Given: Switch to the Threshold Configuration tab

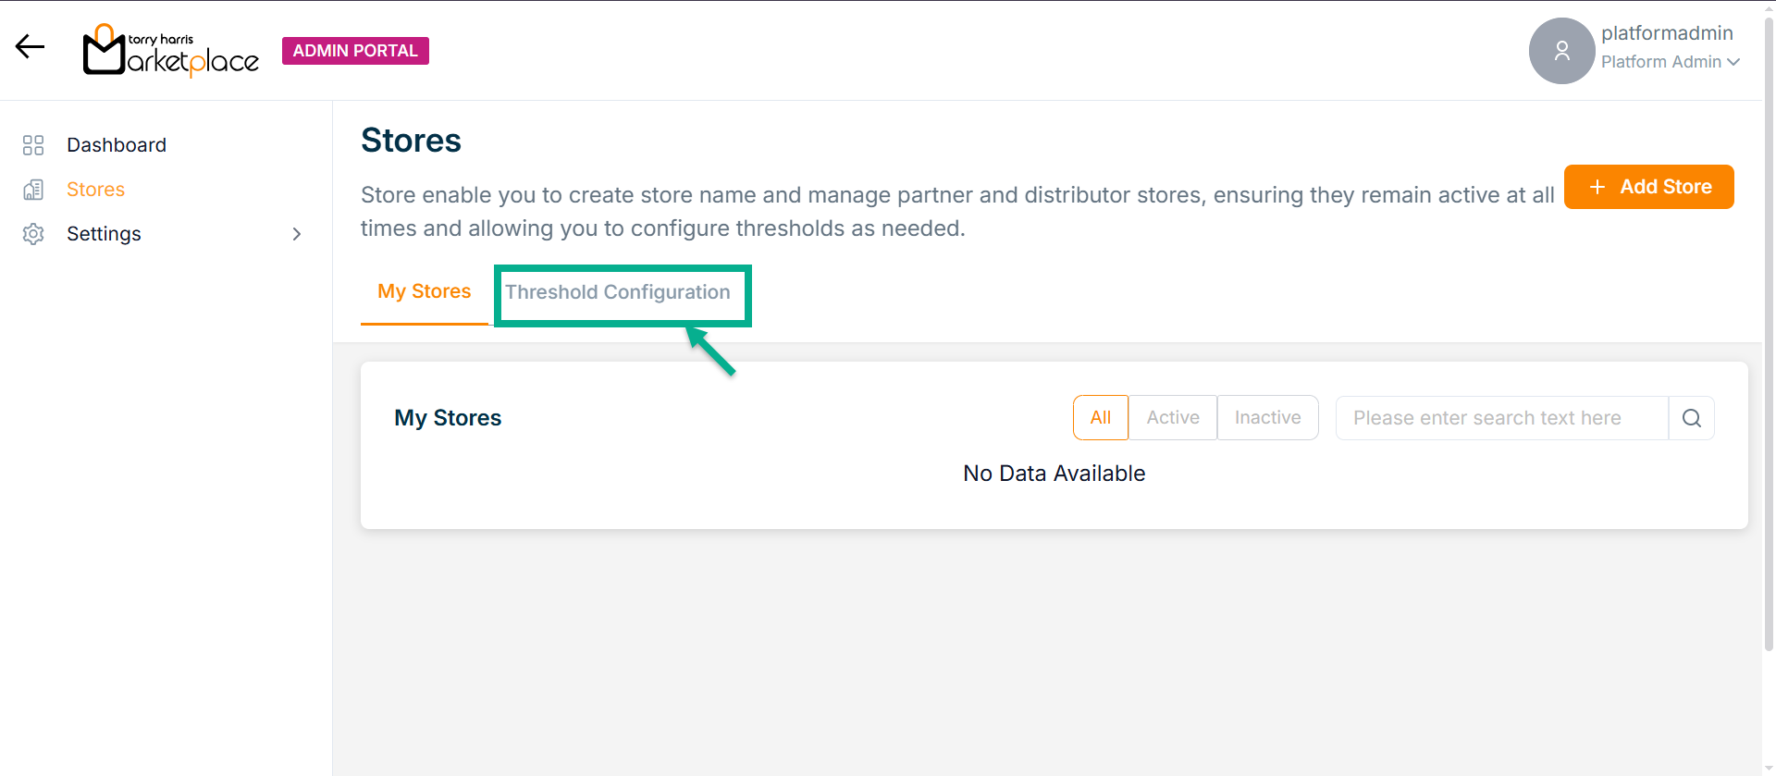Looking at the screenshot, I should [617, 292].
